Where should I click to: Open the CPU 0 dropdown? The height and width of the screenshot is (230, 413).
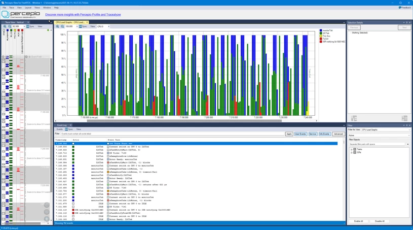pyautogui.click(x=103, y=26)
